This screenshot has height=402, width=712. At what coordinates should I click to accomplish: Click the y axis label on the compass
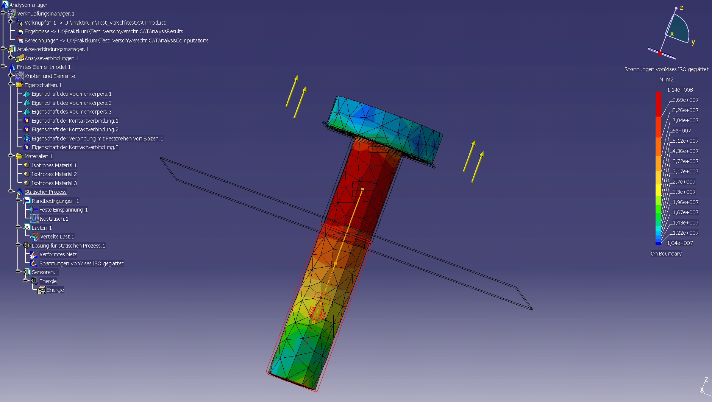(693, 42)
